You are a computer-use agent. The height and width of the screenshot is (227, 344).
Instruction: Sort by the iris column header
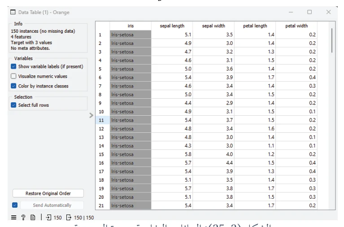[131, 26]
